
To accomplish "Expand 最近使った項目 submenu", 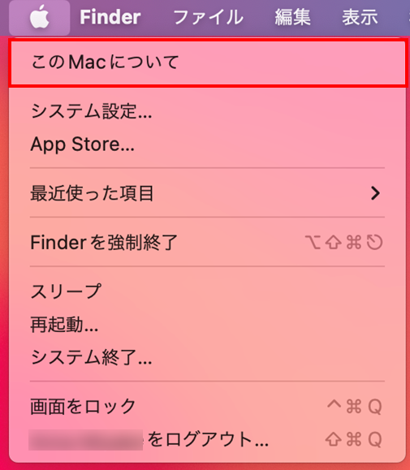I will 207,193.
